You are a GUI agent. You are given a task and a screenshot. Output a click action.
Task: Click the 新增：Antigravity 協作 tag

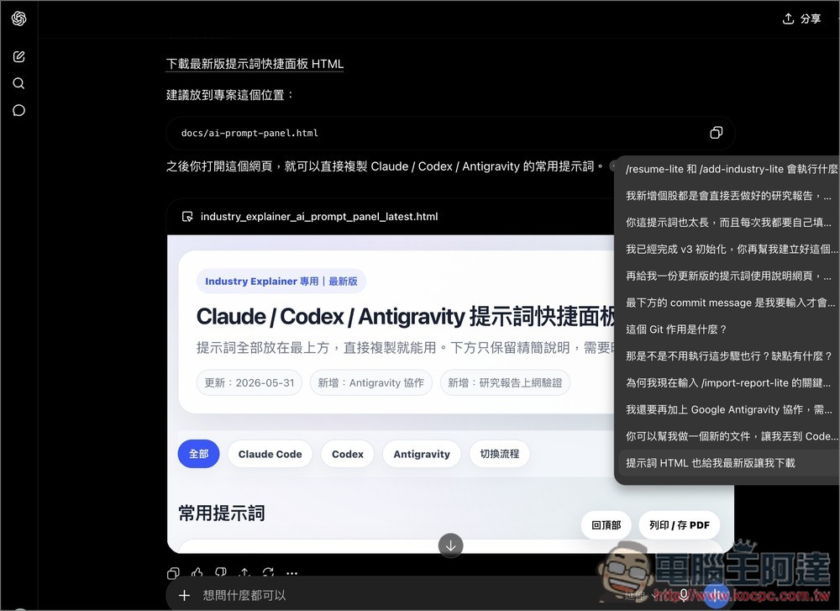click(x=370, y=382)
